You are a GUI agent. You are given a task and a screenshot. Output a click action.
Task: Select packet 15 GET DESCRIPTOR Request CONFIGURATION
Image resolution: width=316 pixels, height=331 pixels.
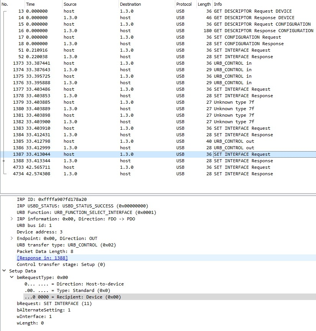[158, 24]
